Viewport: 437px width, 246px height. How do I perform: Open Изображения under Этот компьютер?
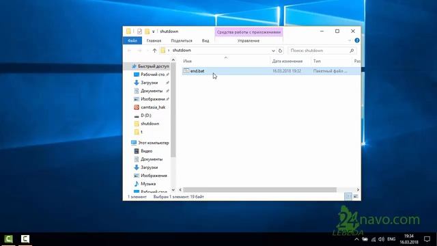click(x=154, y=176)
